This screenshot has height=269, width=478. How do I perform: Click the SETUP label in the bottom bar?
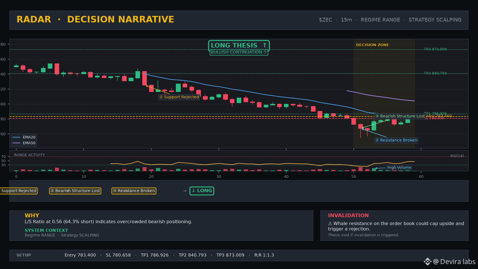[24, 255]
